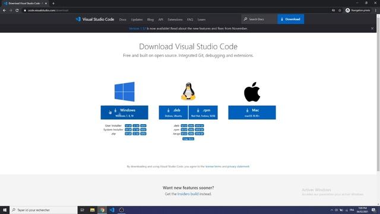Image resolution: width=380 pixels, height=214 pixels.
Task: Show hidden system tray icons
Action: (x=331, y=210)
